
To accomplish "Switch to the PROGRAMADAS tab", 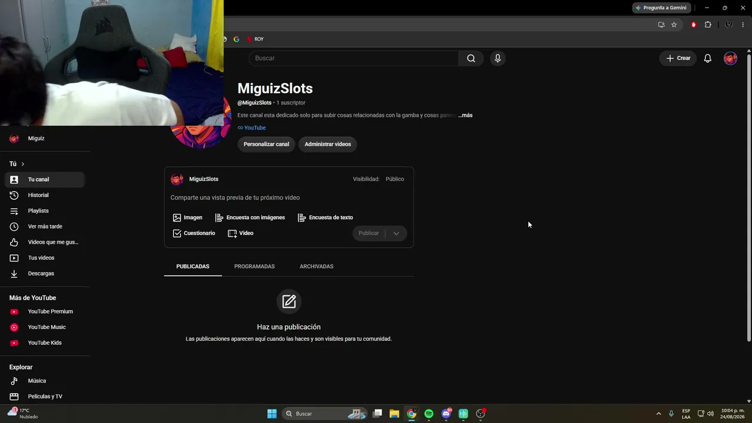I will tap(254, 267).
